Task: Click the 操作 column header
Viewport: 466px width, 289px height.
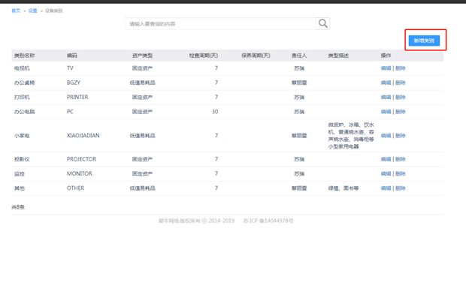Action: pyautogui.click(x=386, y=56)
